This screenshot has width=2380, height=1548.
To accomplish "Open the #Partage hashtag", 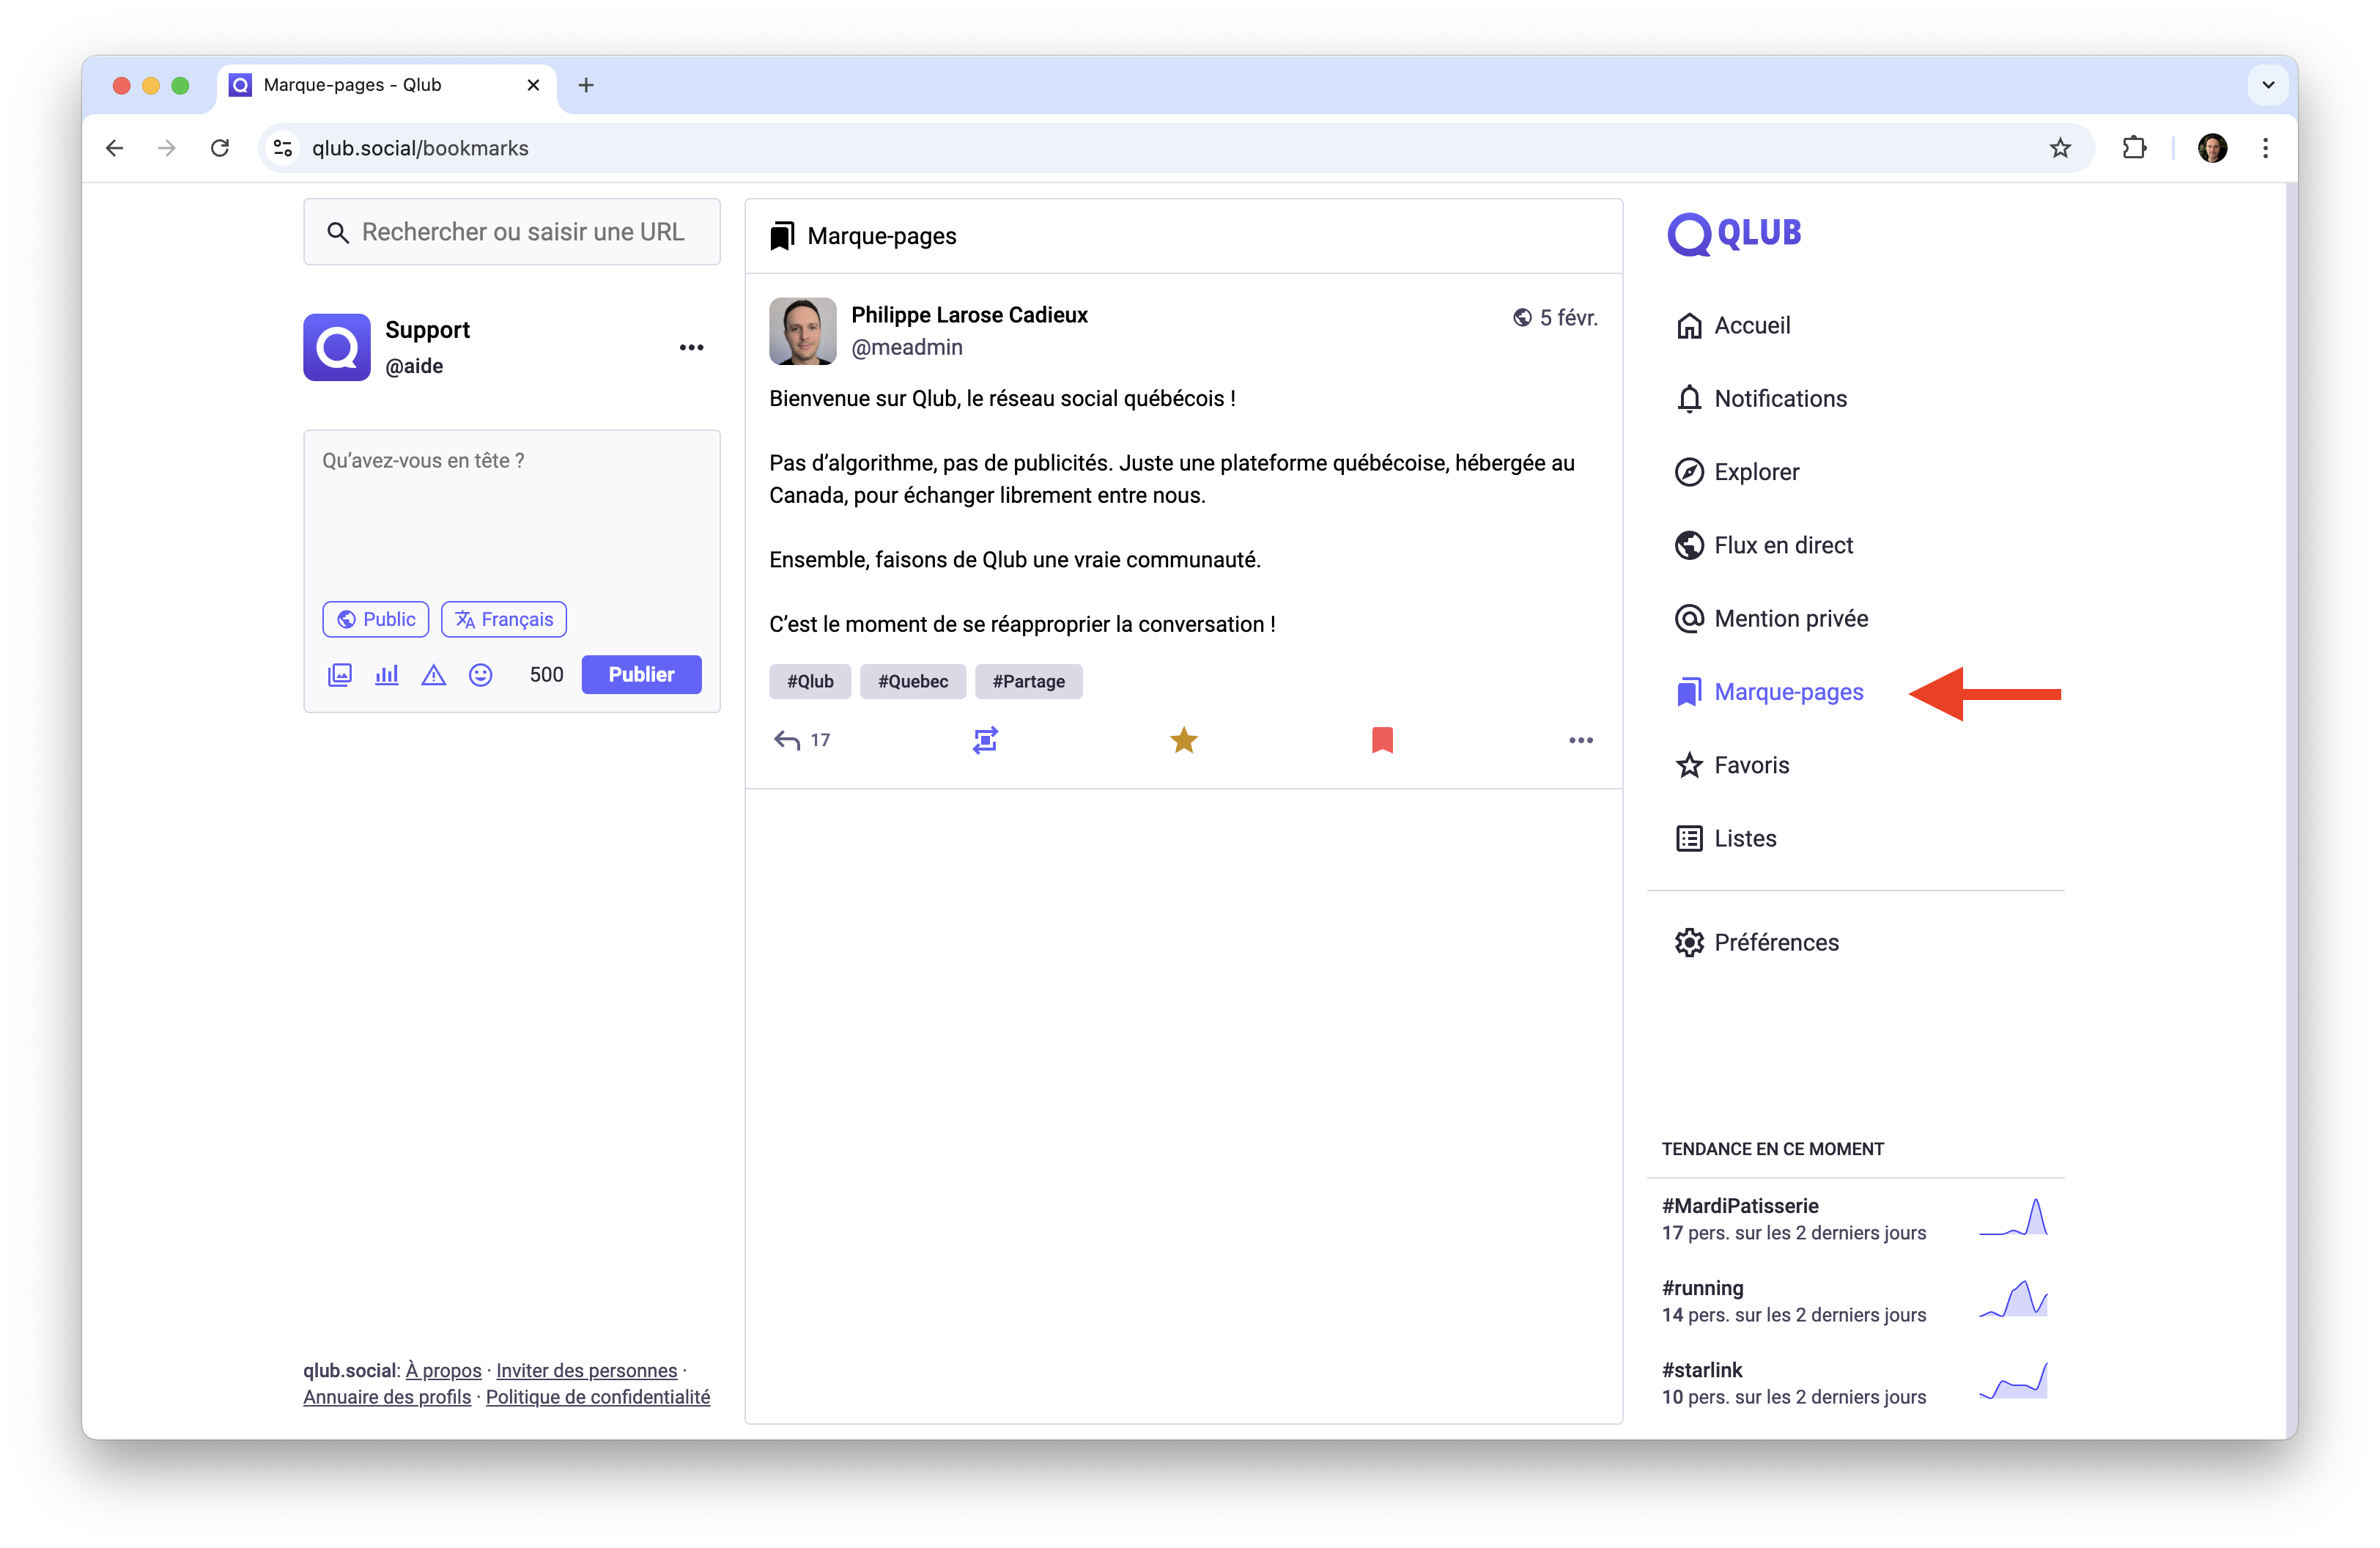I will click(1029, 682).
